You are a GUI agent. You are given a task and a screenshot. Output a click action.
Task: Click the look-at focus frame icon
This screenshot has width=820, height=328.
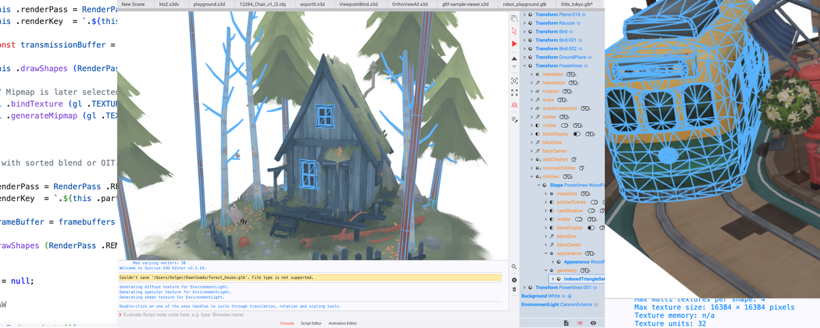point(514,81)
